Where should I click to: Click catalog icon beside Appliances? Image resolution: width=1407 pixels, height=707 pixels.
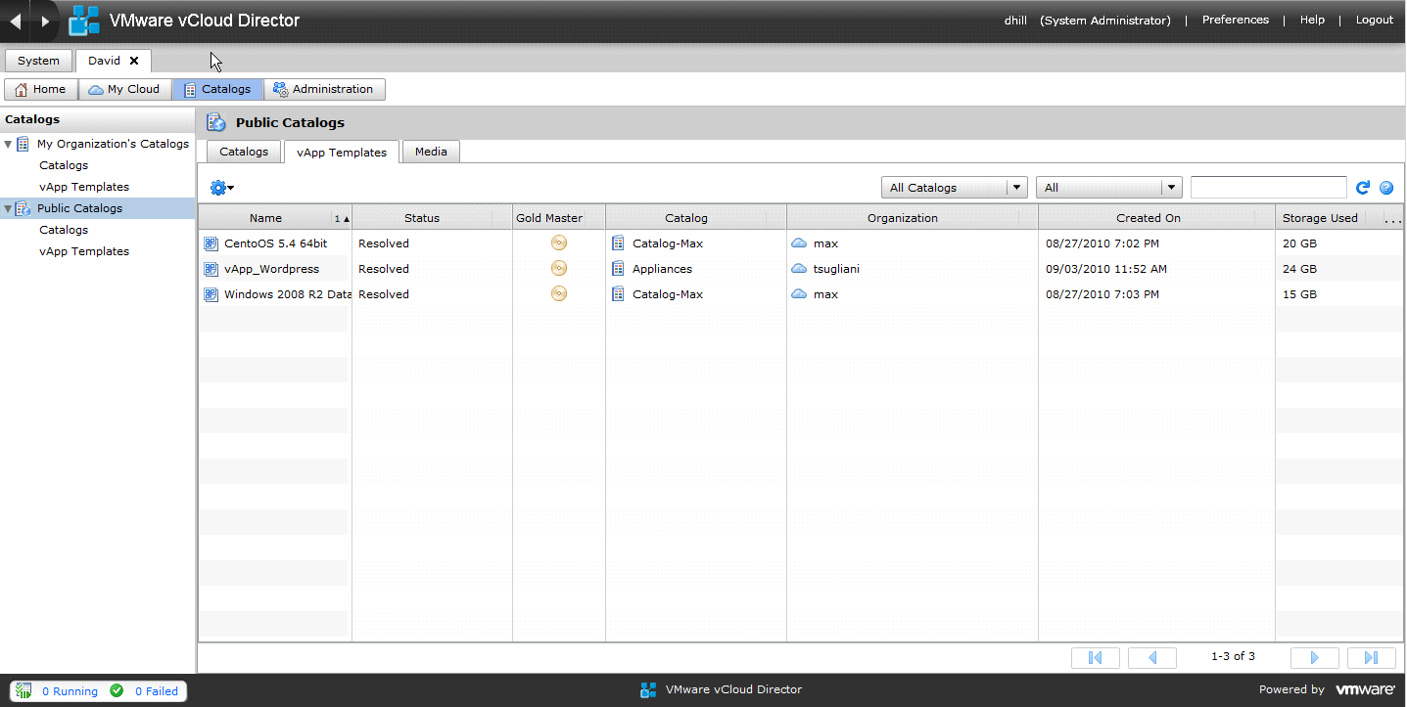[x=618, y=269]
